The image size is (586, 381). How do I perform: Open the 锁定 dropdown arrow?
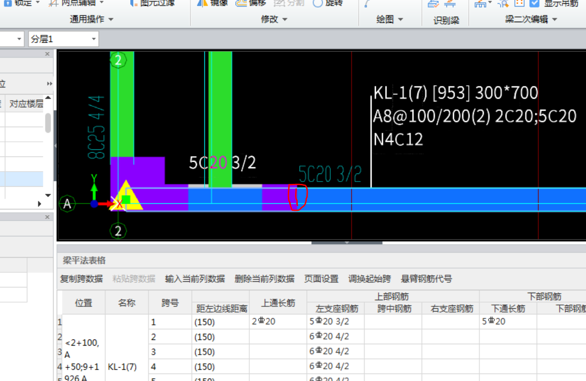[38, 3]
